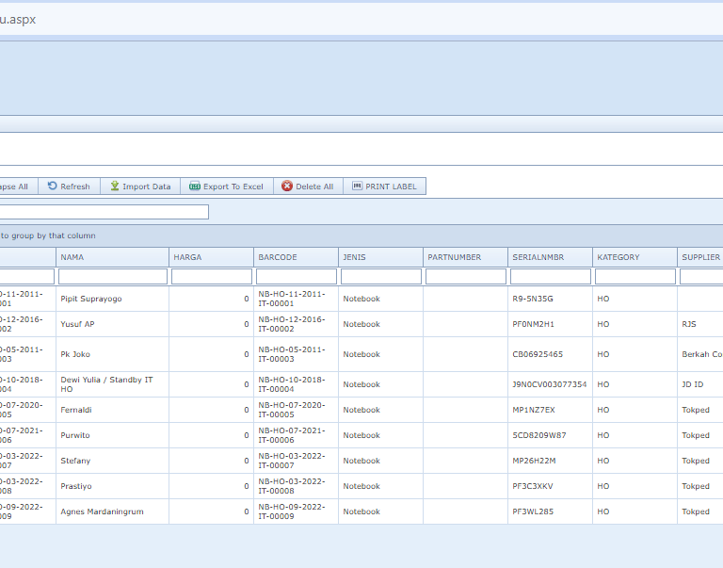Click serial number CB06925465
723x568 pixels.
(538, 354)
